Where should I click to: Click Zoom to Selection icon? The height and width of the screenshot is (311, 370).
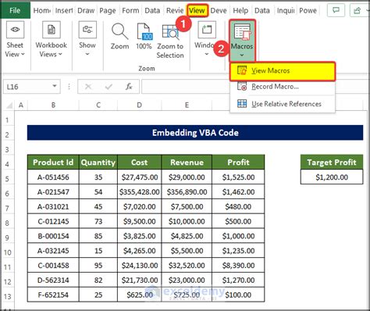click(x=170, y=31)
